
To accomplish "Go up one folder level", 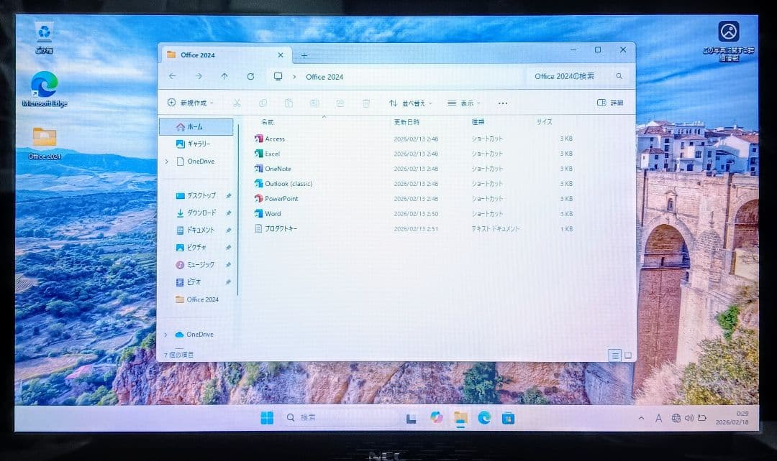I will coord(224,76).
